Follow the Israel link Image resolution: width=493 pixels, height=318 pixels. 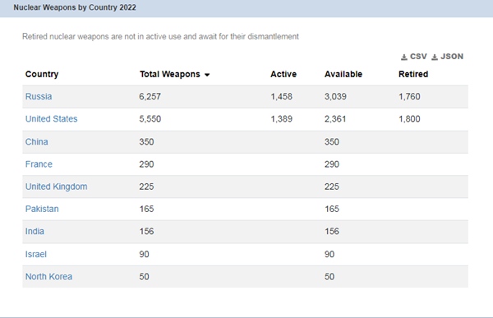pos(36,254)
